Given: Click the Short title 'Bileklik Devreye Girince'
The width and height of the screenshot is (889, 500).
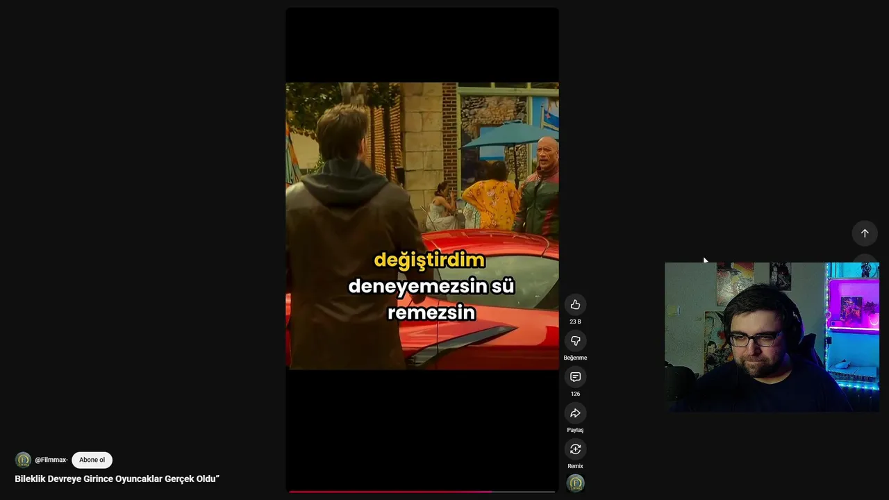Looking at the screenshot, I should (x=117, y=478).
